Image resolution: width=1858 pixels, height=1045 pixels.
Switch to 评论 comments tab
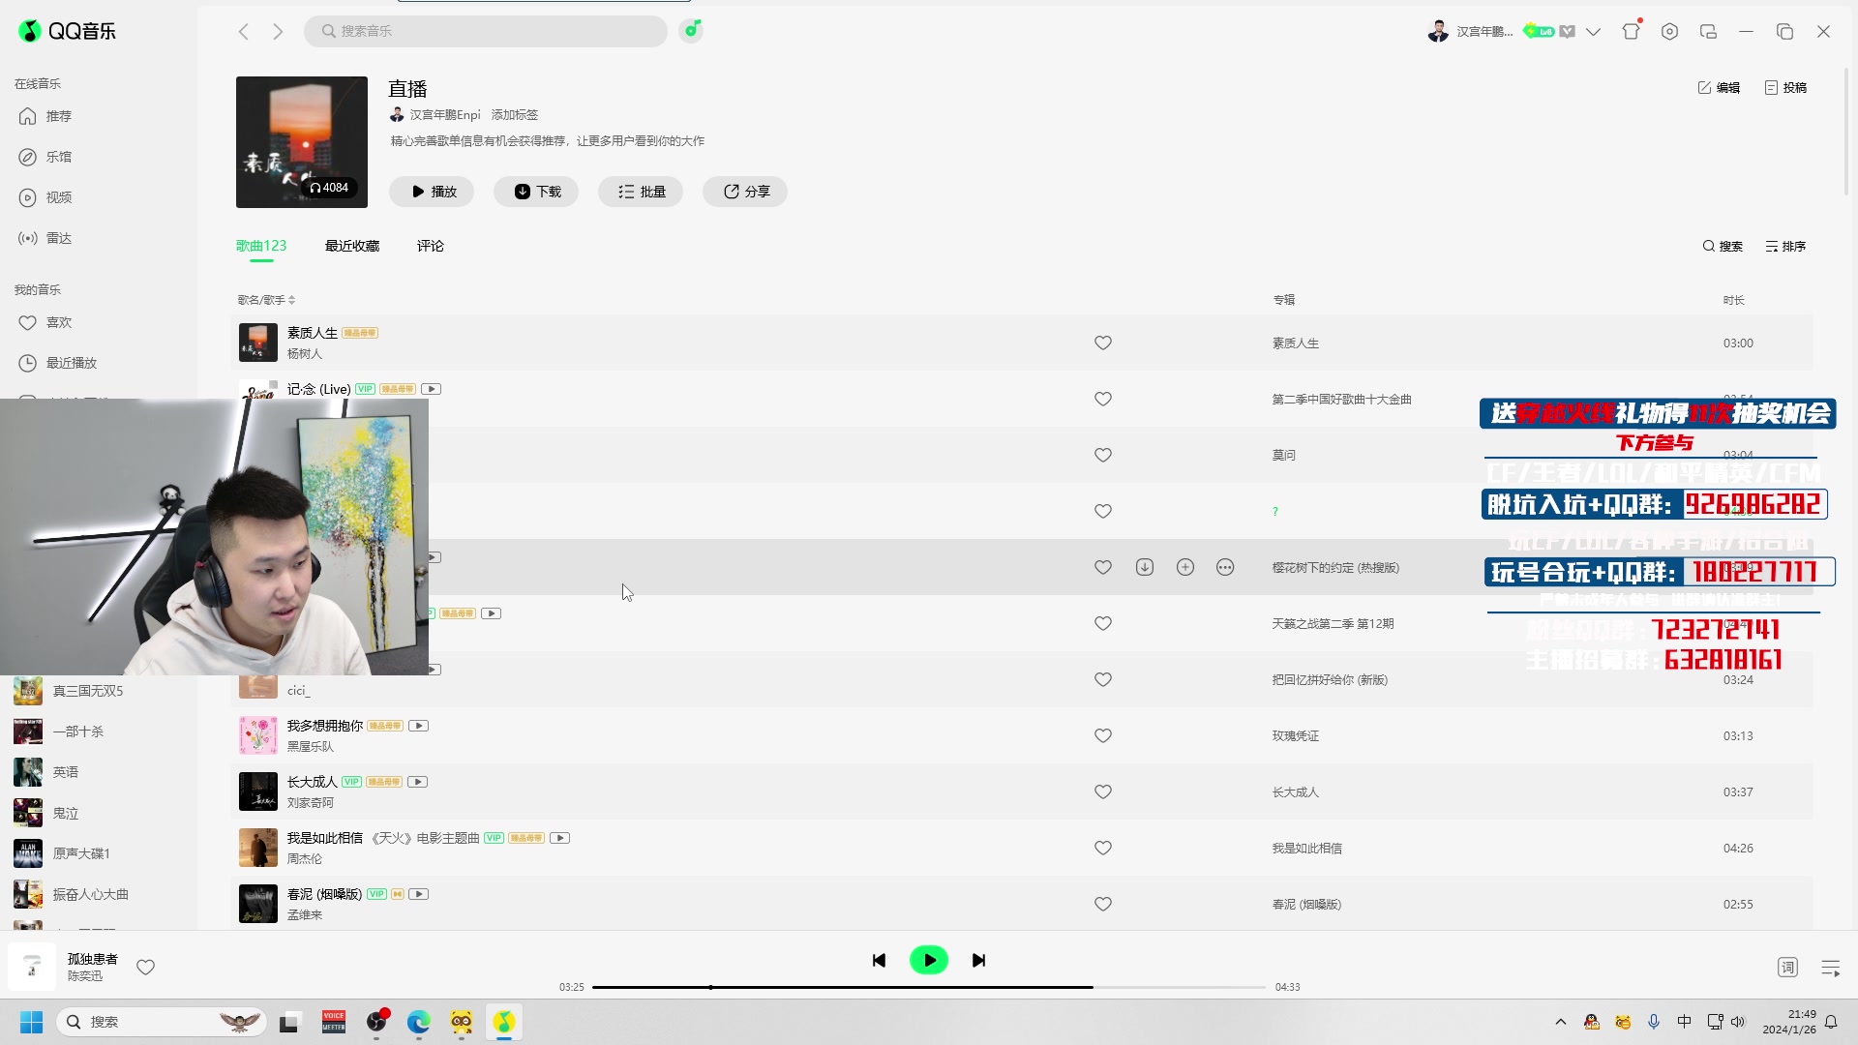pyautogui.click(x=431, y=246)
